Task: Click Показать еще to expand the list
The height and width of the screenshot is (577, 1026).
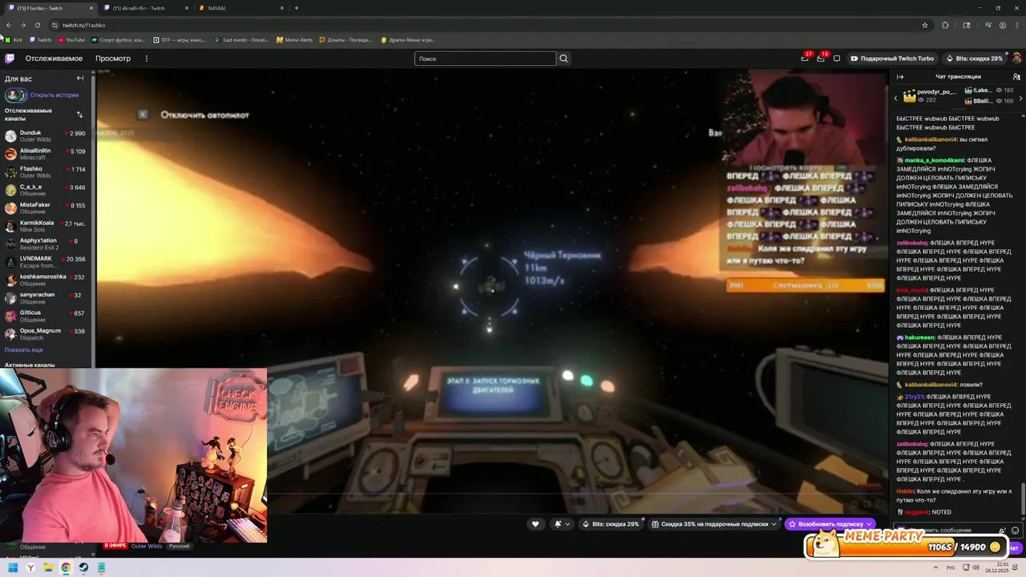Action: click(x=24, y=350)
